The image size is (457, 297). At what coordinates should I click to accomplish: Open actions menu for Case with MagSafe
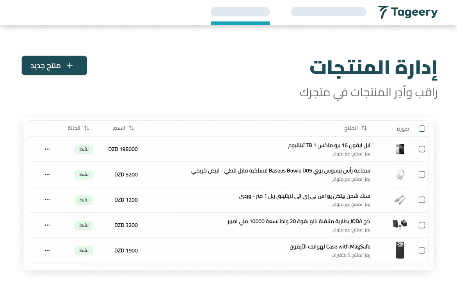click(x=47, y=250)
